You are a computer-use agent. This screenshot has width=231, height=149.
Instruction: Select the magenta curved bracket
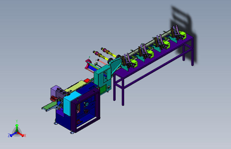point(88,64)
